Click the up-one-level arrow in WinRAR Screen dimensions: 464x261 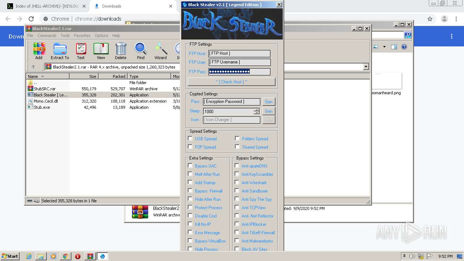(x=33, y=67)
